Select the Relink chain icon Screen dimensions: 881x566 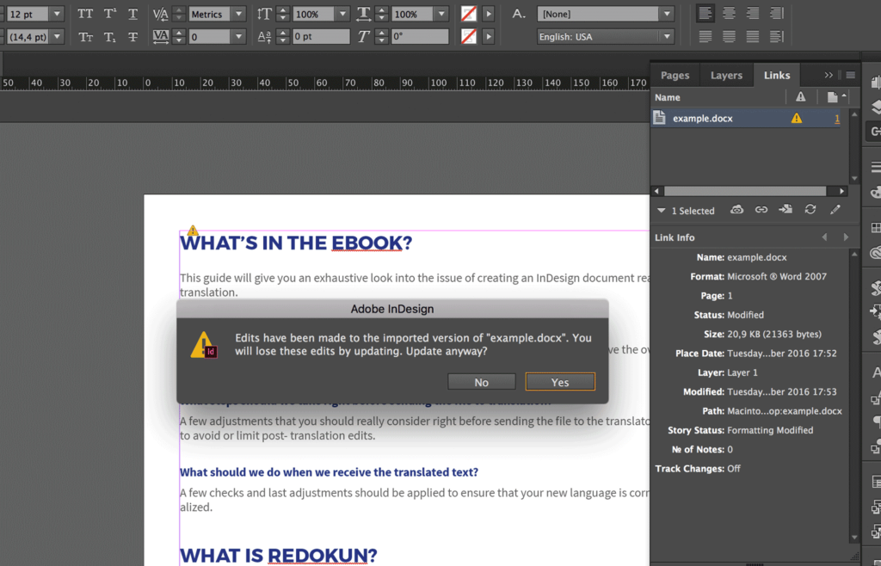(x=761, y=210)
